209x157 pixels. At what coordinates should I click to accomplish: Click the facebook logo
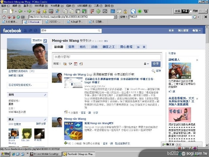12,31
